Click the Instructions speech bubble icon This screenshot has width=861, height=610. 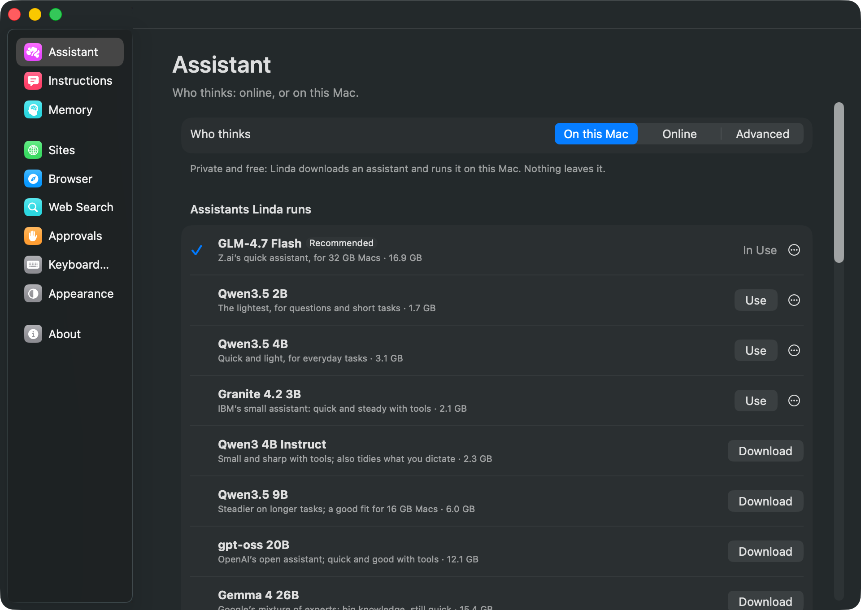coord(33,81)
